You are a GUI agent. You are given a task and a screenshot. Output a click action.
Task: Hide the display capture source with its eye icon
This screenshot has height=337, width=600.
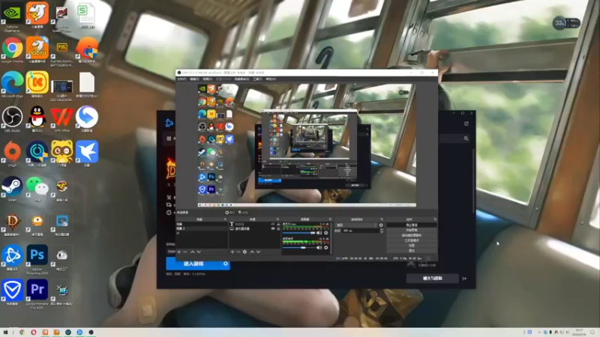273,228
